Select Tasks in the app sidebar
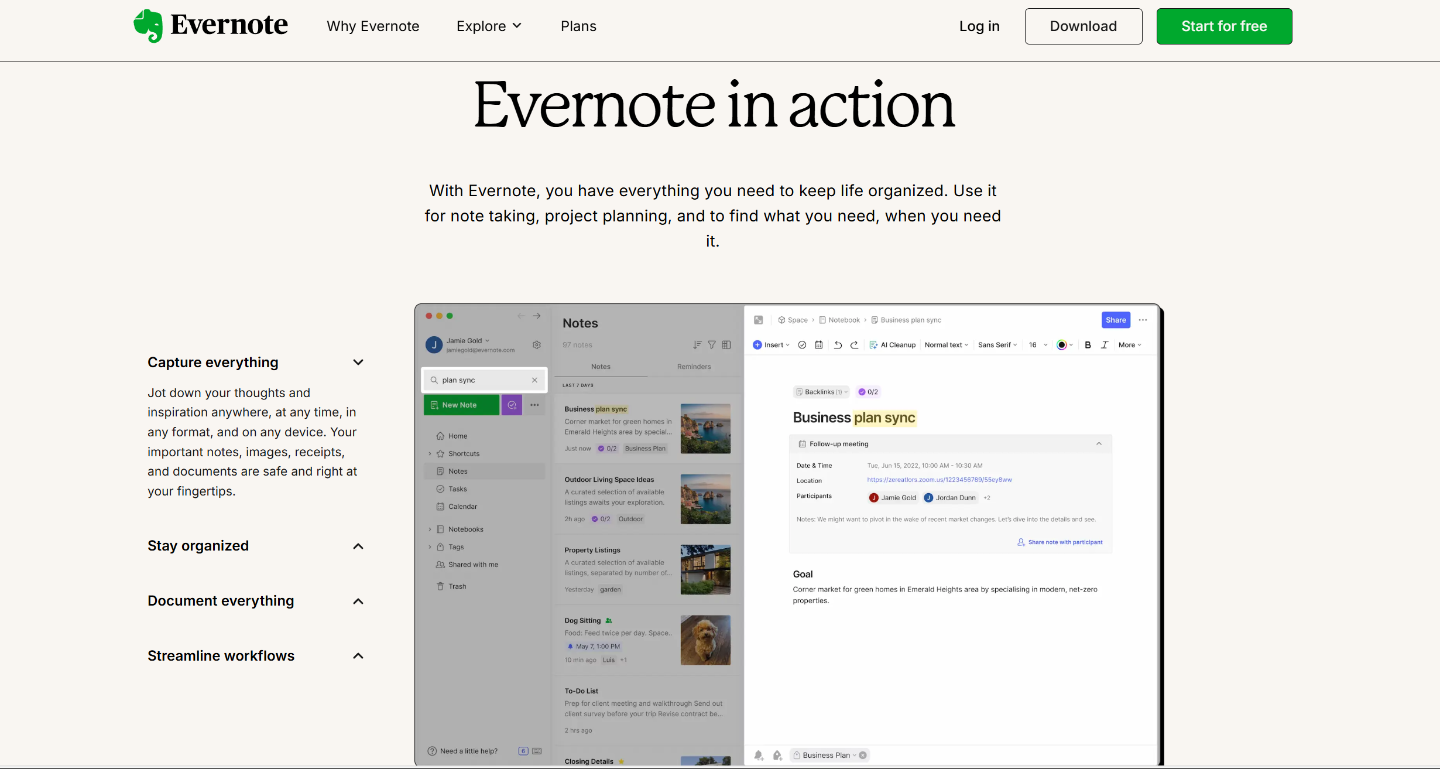The height and width of the screenshot is (769, 1440). coord(458,489)
